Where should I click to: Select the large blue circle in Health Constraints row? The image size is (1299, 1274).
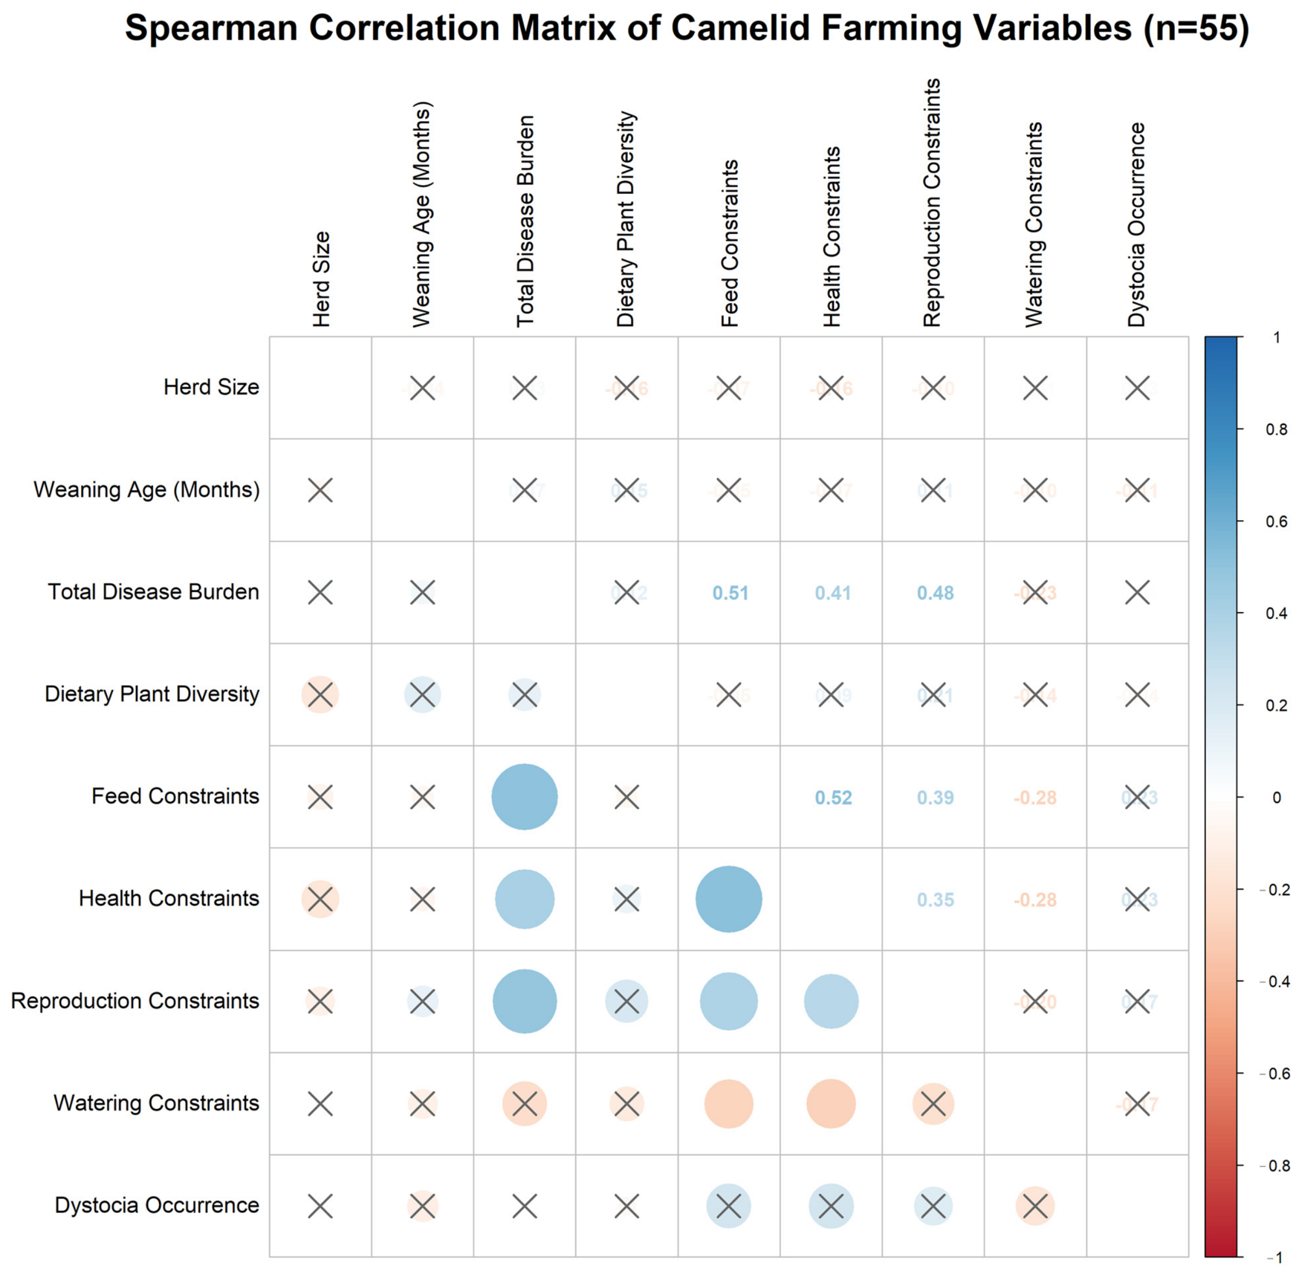coord(728,899)
